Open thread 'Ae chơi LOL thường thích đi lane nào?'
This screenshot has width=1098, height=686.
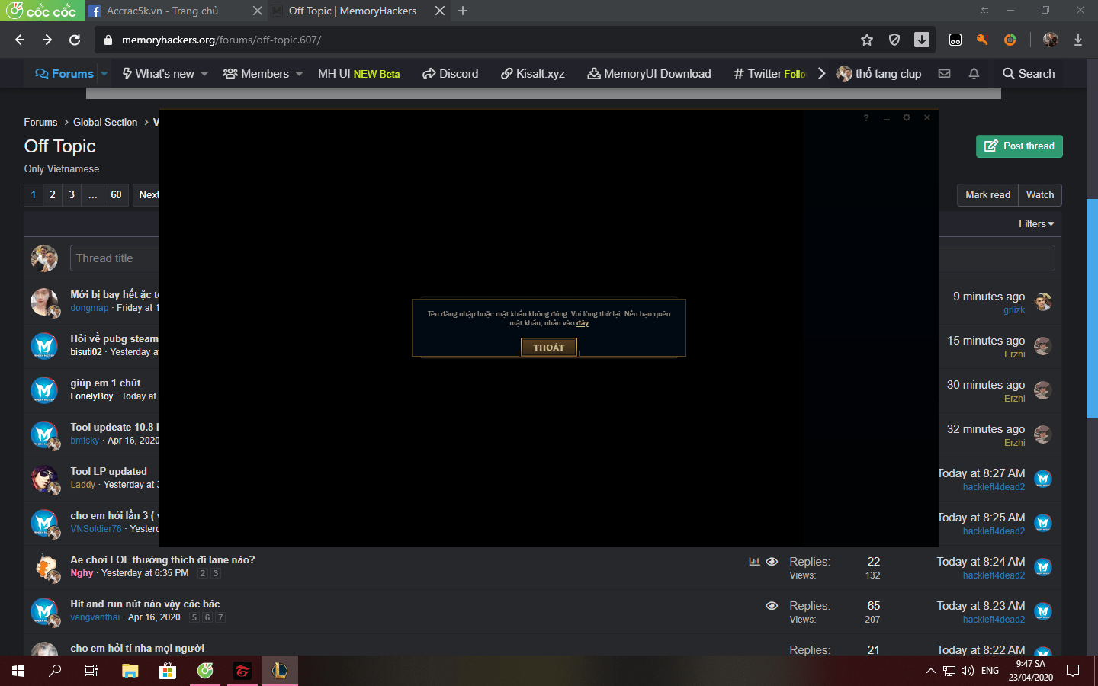162,560
